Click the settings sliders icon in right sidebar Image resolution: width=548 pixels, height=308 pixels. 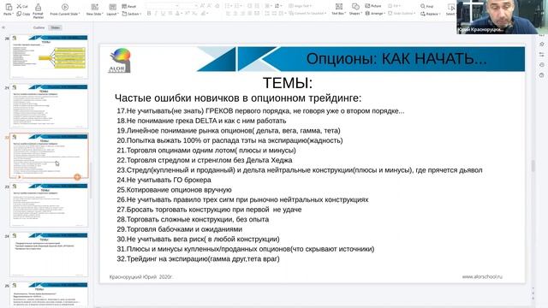542,55
